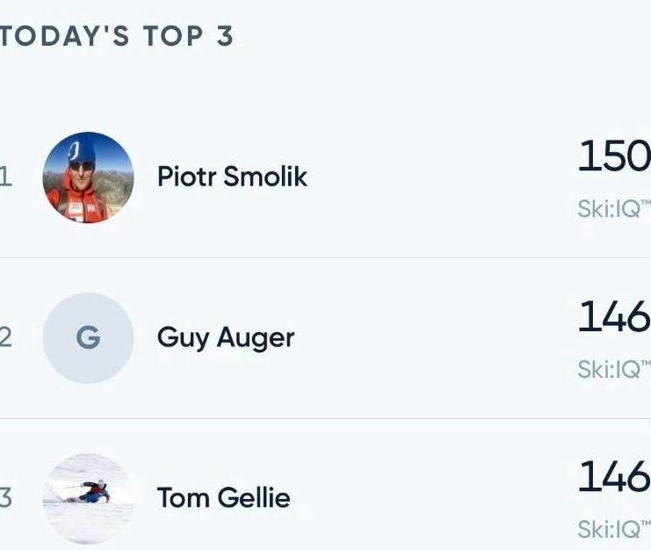
Task: Select the 150 score of Piotr Smolik
Action: pos(614,156)
